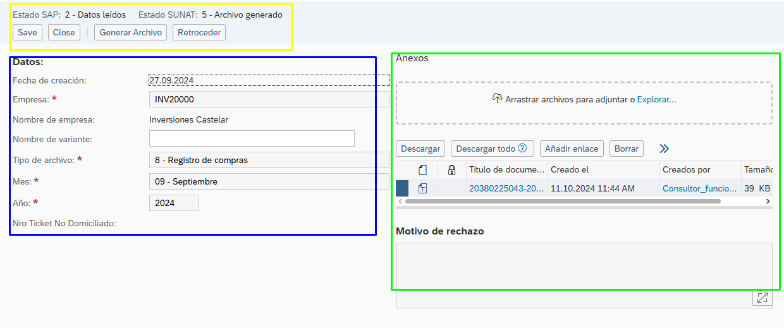
Task: Click the Retroceder button
Action: (199, 32)
